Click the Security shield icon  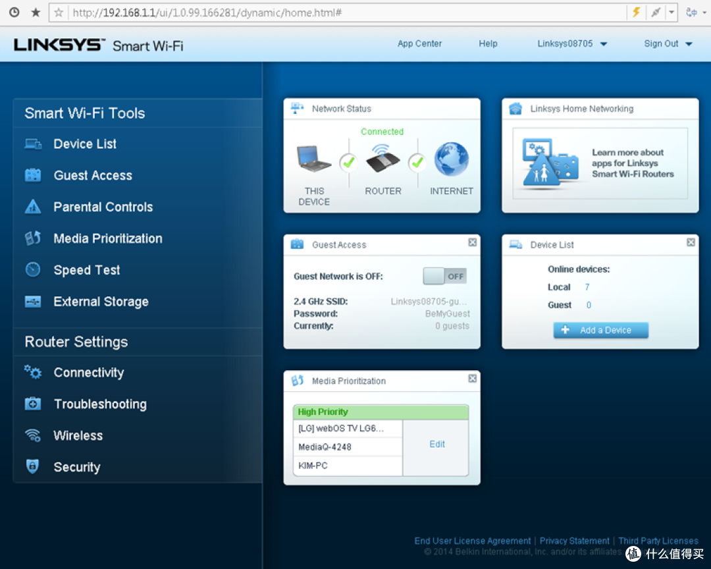33,466
